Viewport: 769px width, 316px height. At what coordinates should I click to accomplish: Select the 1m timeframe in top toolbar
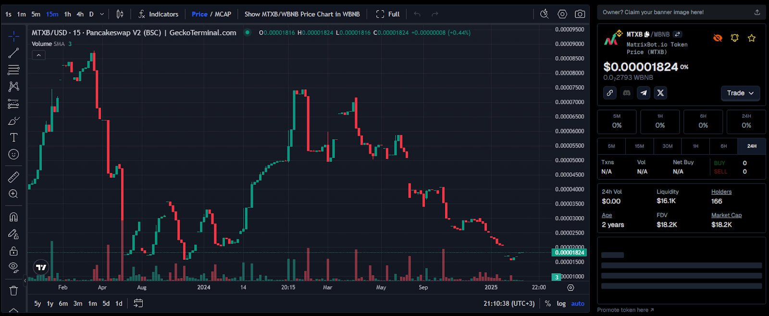click(x=22, y=14)
